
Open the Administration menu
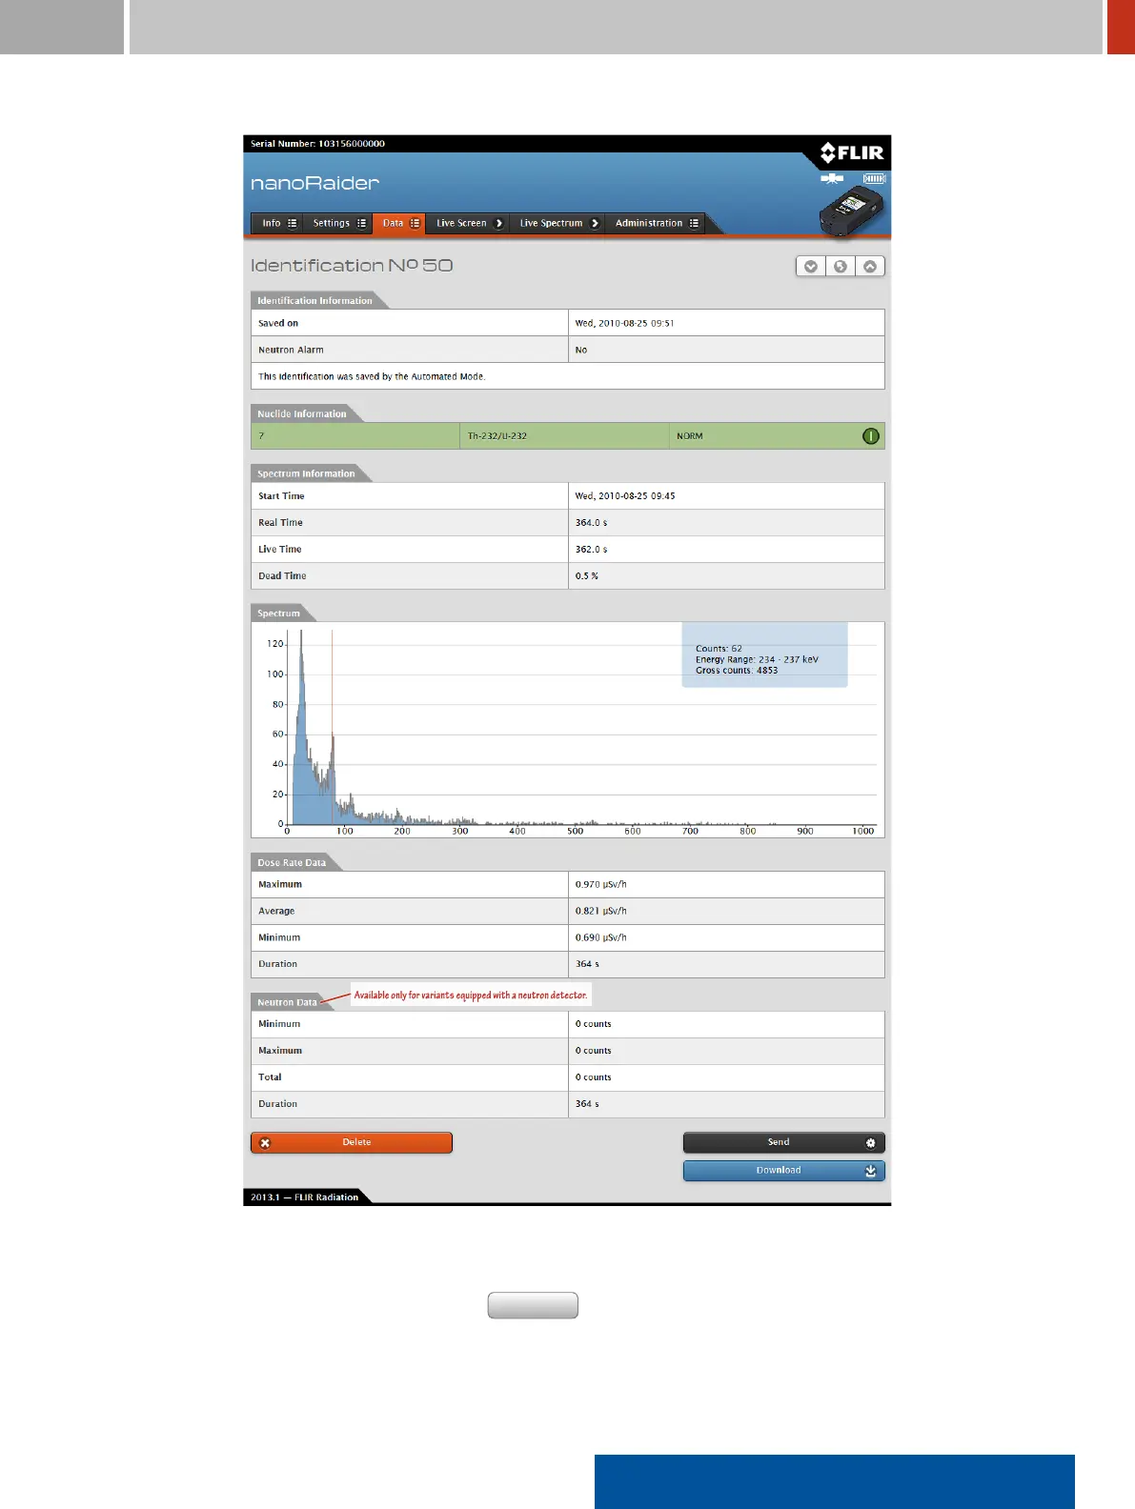(656, 223)
